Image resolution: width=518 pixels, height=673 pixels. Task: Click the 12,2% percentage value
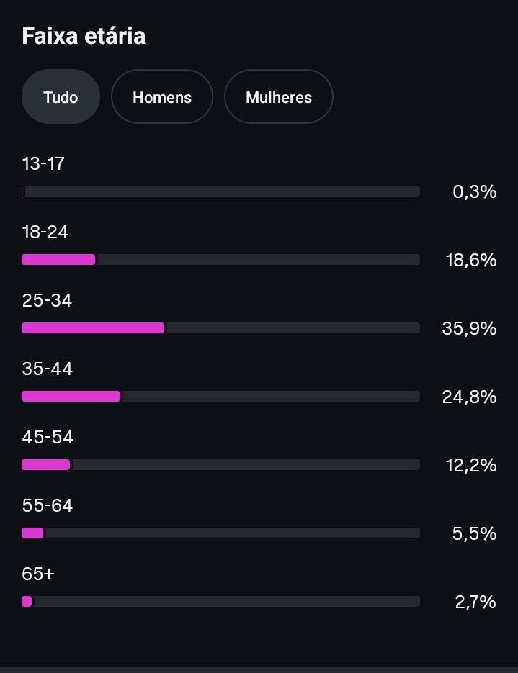[471, 465]
